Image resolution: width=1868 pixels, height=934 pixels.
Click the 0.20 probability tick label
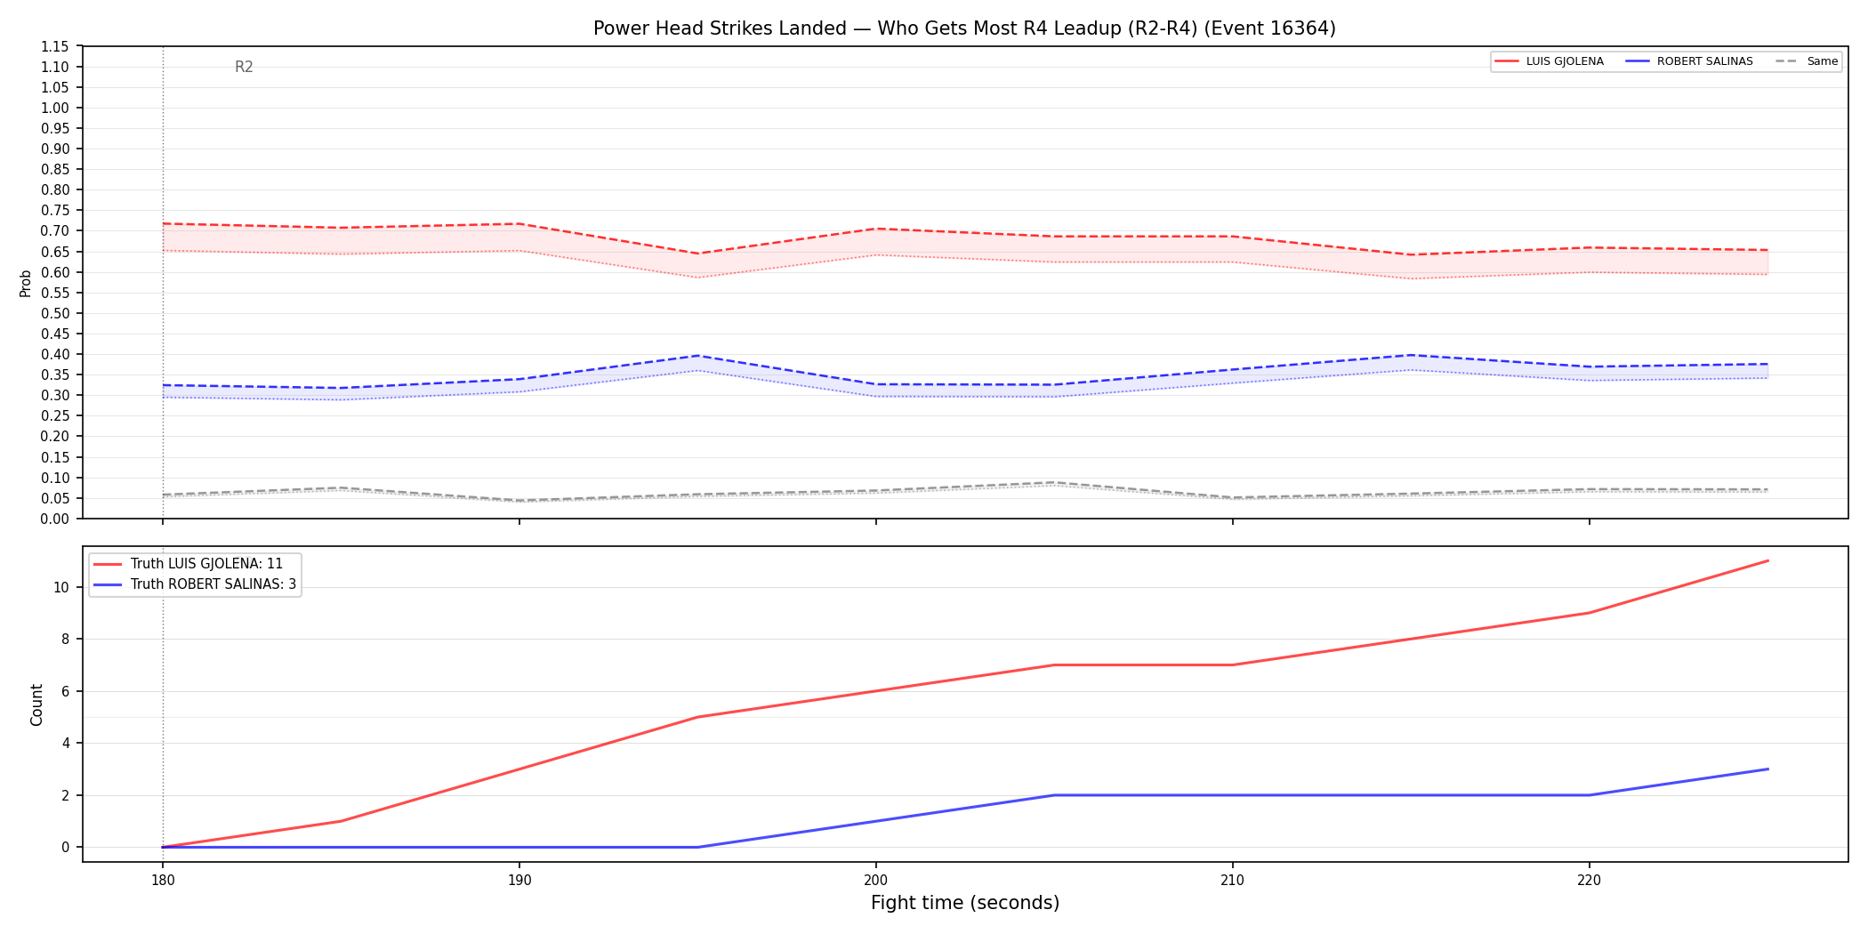tap(55, 436)
